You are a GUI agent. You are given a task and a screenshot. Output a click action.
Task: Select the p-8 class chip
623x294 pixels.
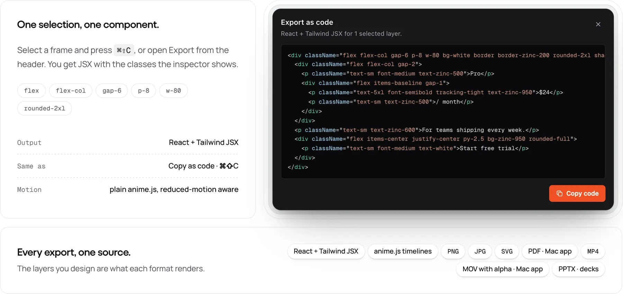tap(144, 91)
